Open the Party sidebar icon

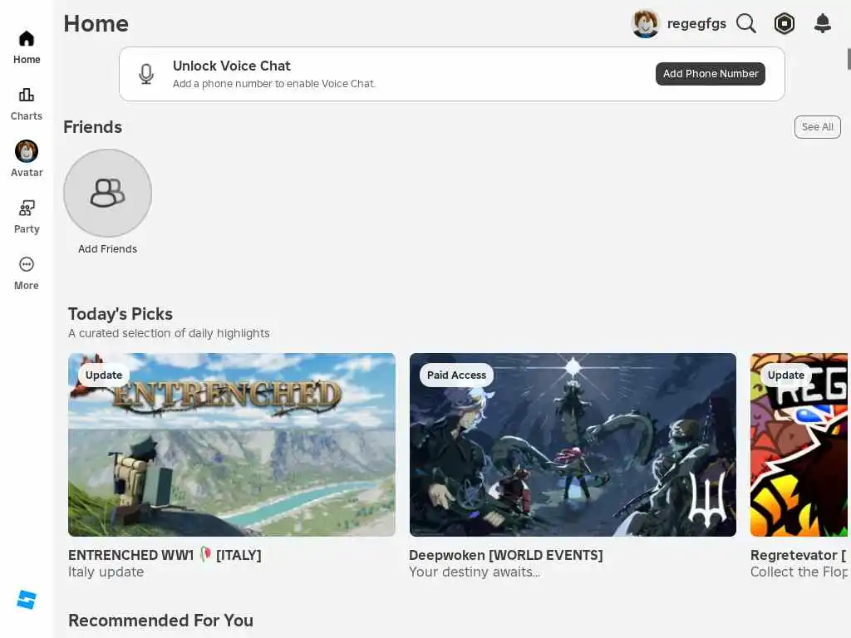click(x=26, y=208)
